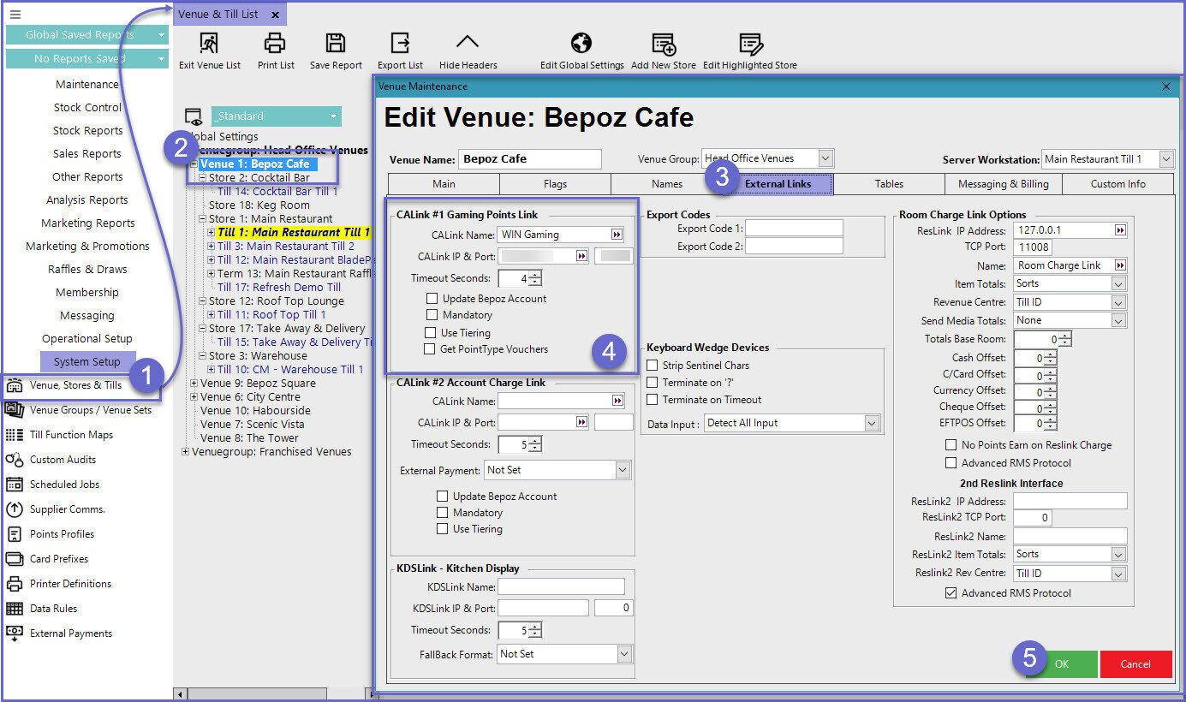Image resolution: width=1186 pixels, height=702 pixels.
Task: Click the green OK button
Action: coord(1062,664)
